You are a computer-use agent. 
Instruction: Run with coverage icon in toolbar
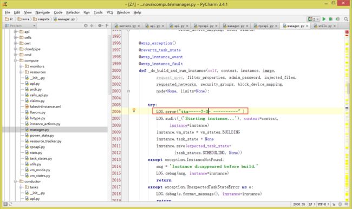337,19
